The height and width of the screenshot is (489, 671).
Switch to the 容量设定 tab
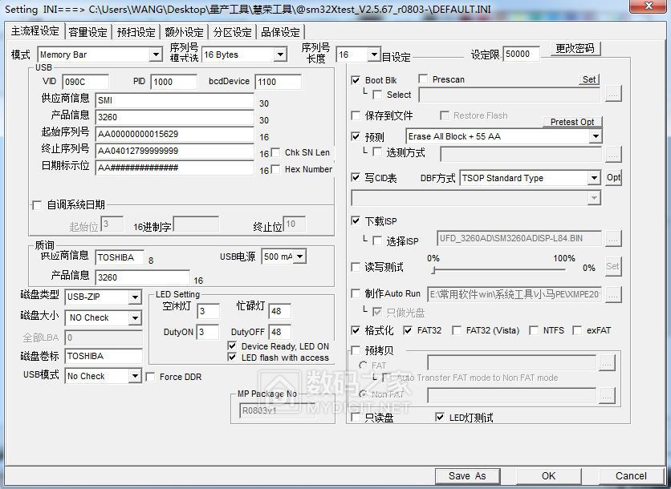coord(87,33)
